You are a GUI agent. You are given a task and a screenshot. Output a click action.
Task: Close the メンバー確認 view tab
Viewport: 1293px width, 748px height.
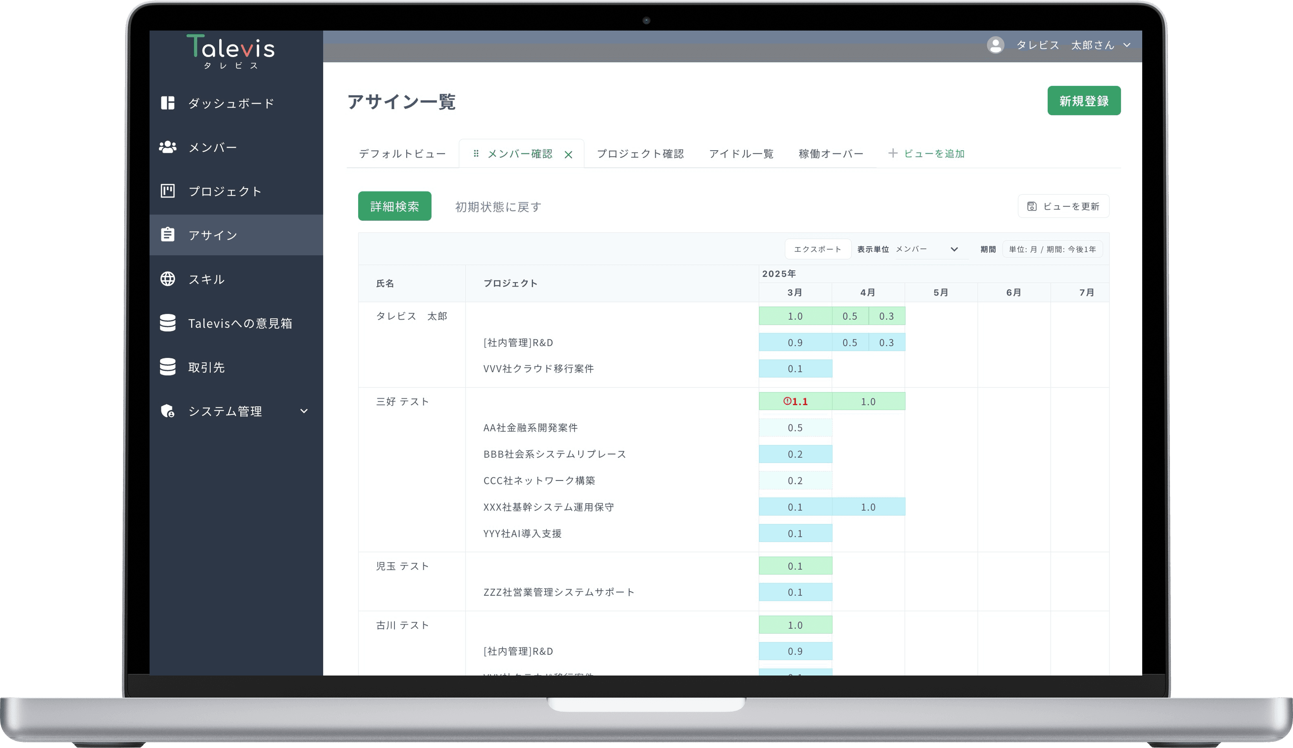click(x=568, y=154)
